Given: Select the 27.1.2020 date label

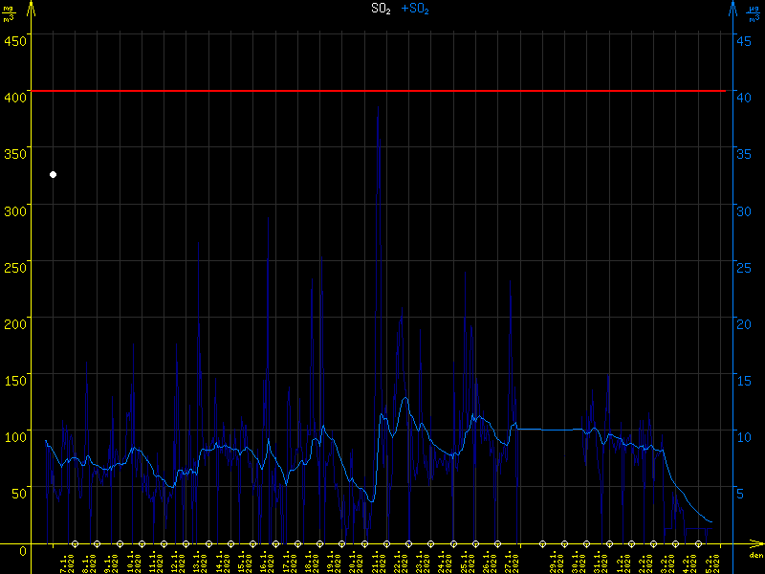Looking at the screenshot, I should click(509, 563).
